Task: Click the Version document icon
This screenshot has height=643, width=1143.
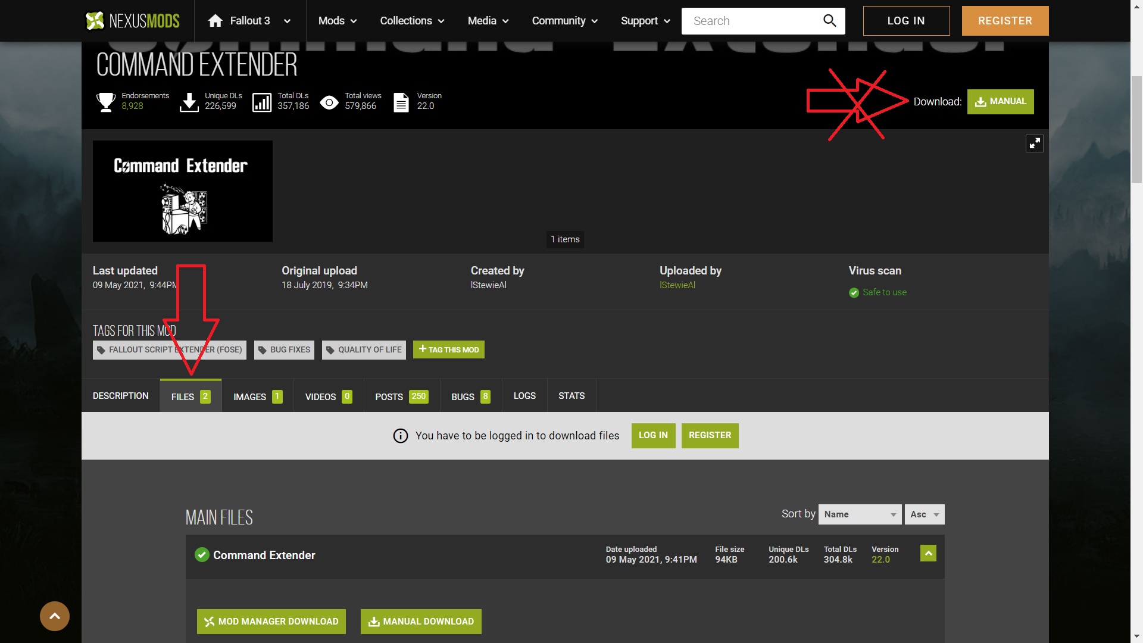Action: coord(401,102)
